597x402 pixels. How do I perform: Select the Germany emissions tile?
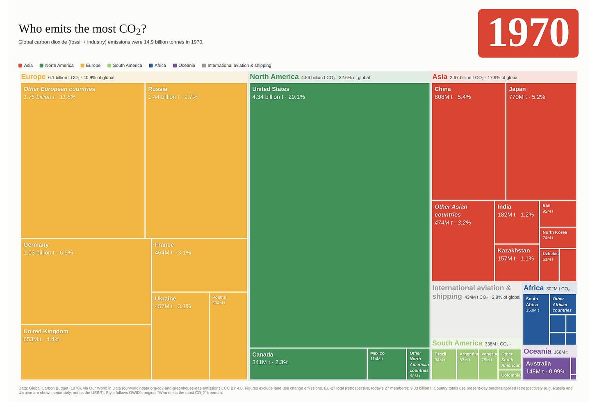(x=86, y=282)
